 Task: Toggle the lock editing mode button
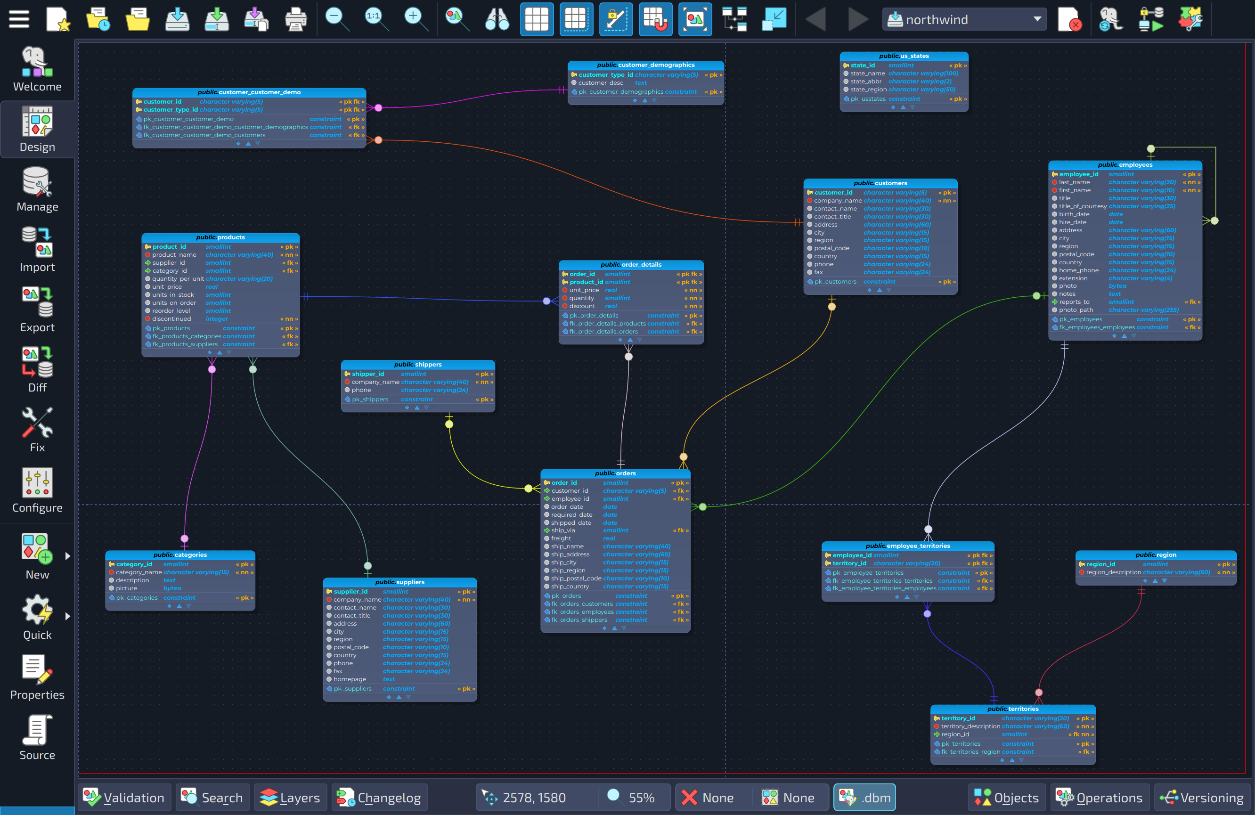615,19
